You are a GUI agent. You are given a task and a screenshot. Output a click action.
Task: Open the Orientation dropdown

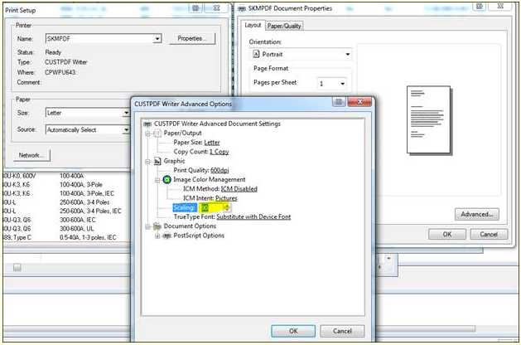pyautogui.click(x=347, y=55)
